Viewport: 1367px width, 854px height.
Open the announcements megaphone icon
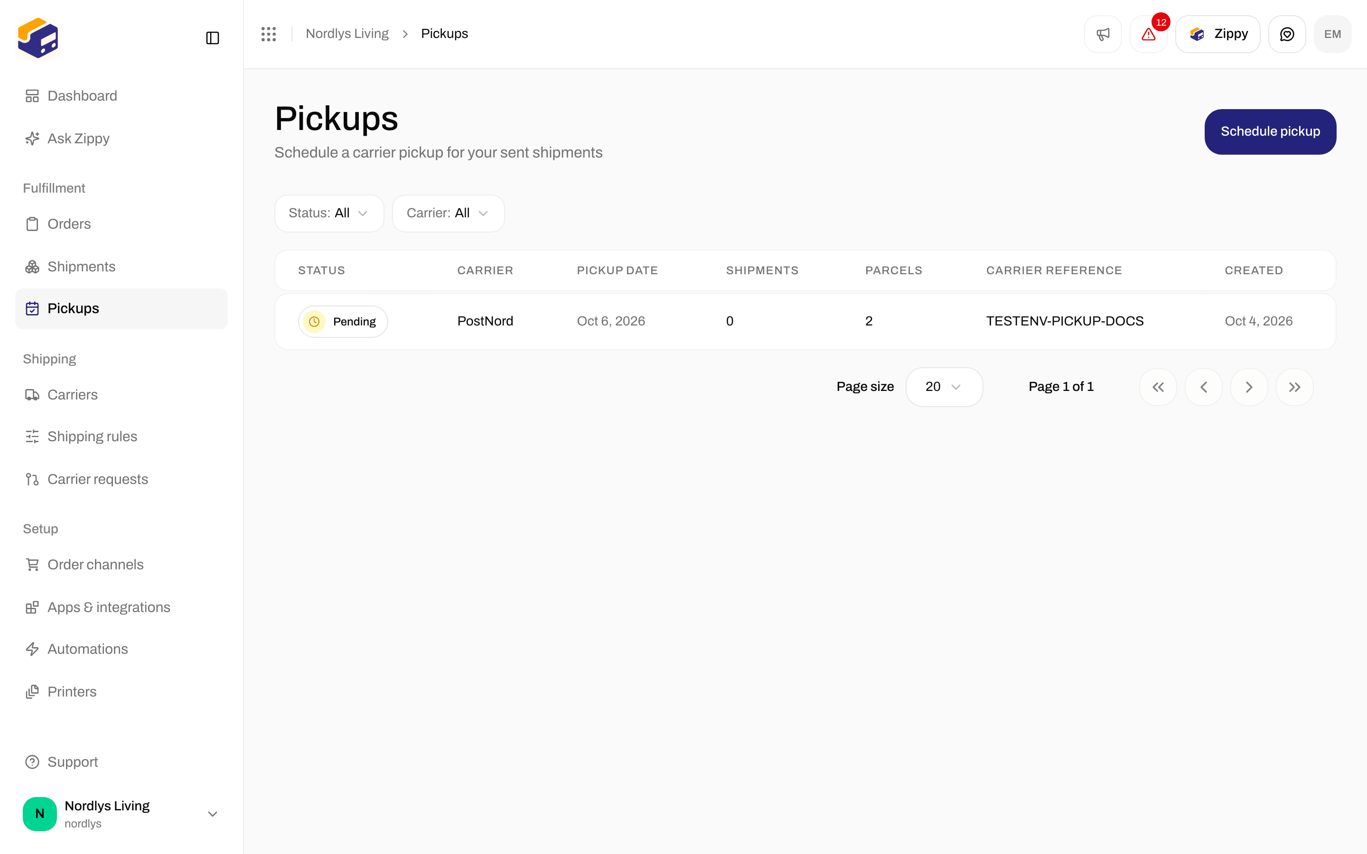pyautogui.click(x=1103, y=35)
